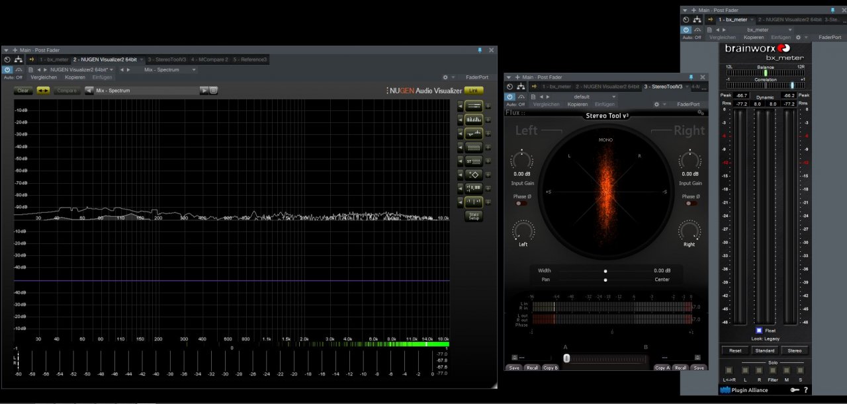Click Clear button in NUGEN Visualizer
847x404 pixels.
23,91
